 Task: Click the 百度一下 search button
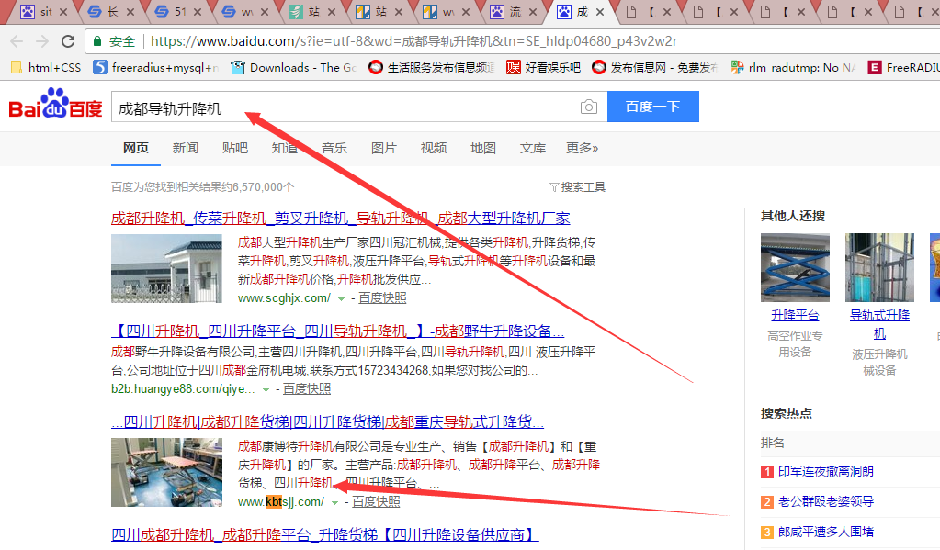click(x=652, y=107)
